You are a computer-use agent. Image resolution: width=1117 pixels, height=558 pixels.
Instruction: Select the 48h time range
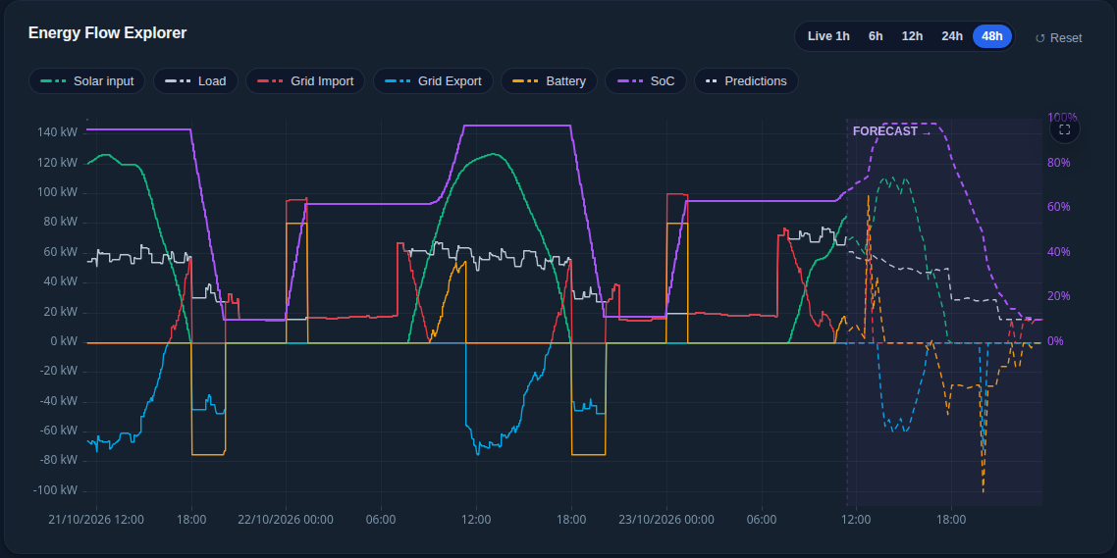(x=991, y=36)
